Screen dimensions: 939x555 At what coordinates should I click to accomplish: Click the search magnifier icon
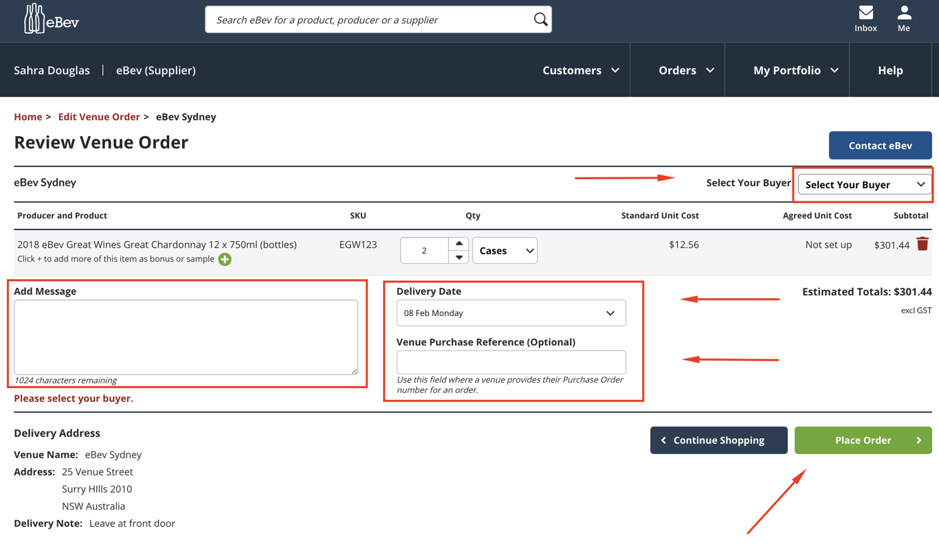click(540, 20)
